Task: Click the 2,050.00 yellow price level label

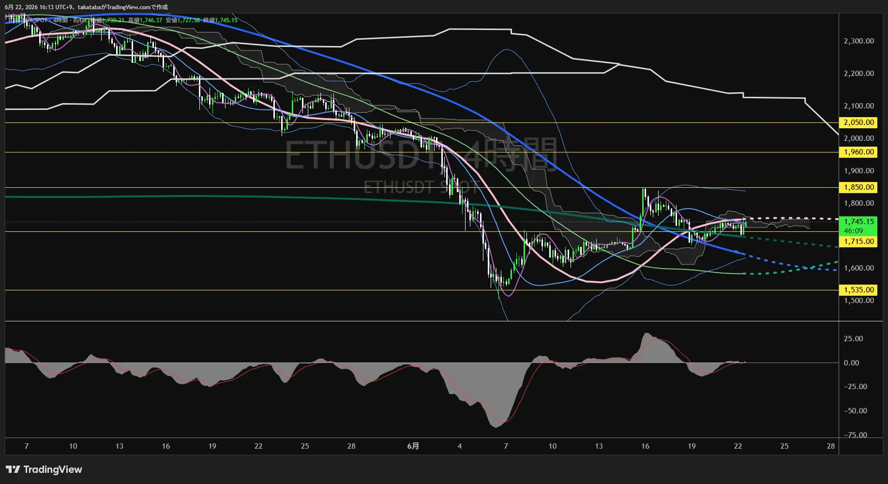Action: coord(858,122)
